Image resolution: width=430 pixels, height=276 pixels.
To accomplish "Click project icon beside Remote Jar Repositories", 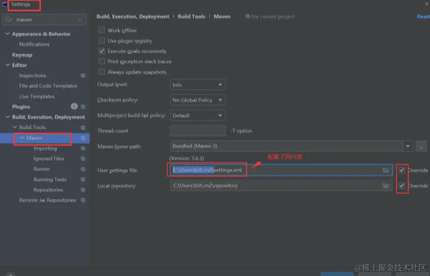I will click(83, 200).
